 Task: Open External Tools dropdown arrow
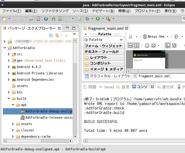pyautogui.click(x=113, y=19)
